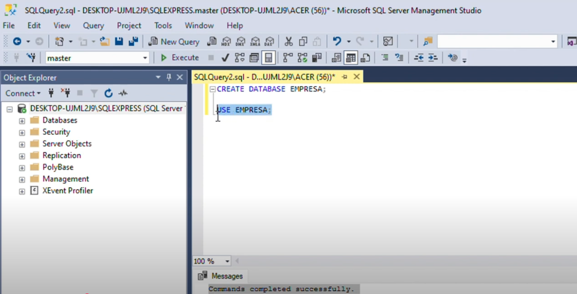Viewport: 577px width, 294px height.
Task: Click the Save All icon
Action: (x=133, y=42)
